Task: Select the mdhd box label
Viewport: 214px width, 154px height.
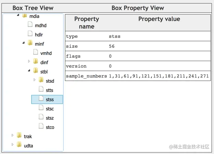Action: point(41,25)
